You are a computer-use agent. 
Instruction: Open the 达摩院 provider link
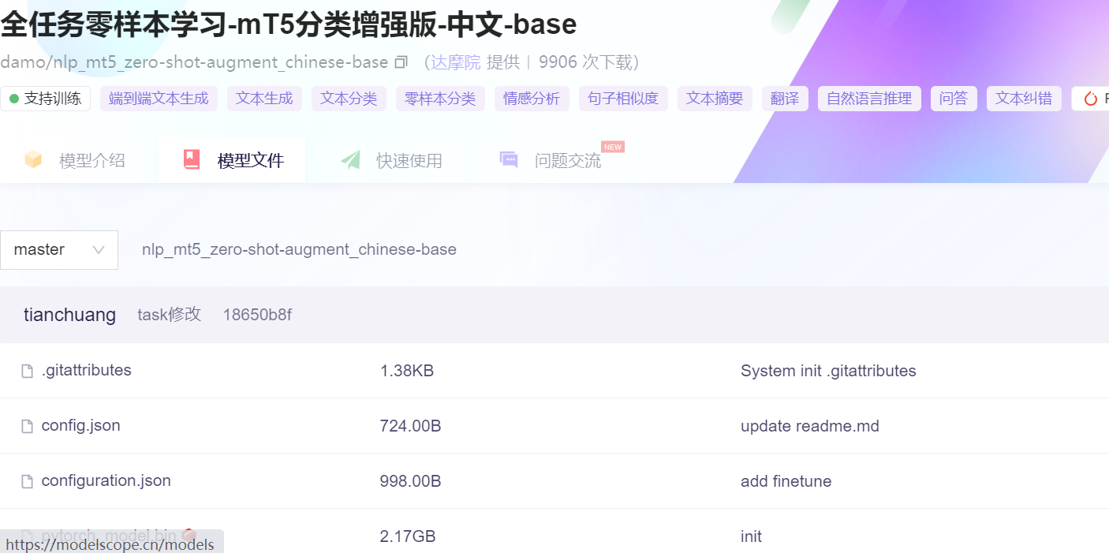(455, 62)
